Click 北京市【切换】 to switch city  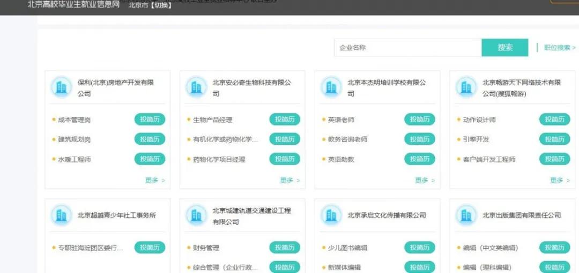151,5
